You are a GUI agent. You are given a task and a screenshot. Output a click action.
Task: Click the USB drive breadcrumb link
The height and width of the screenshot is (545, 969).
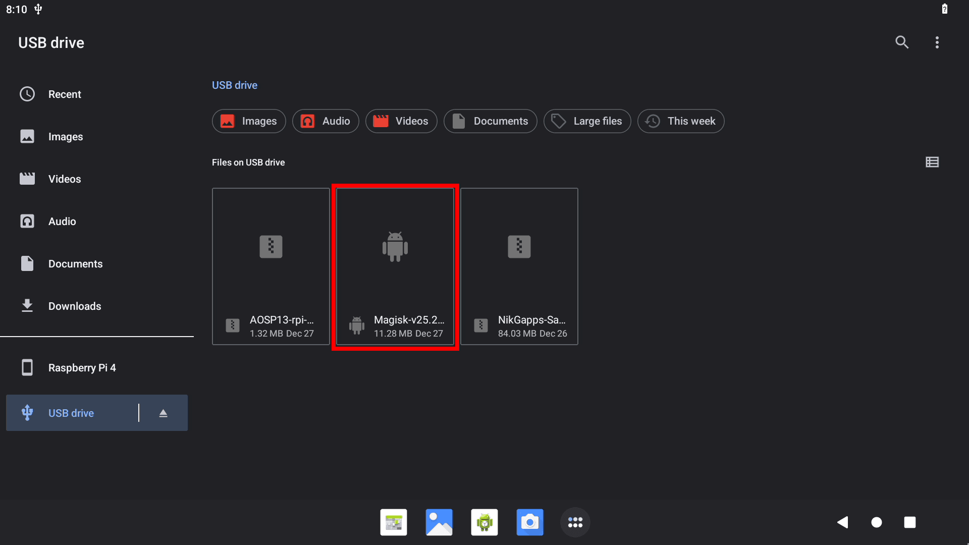[235, 85]
